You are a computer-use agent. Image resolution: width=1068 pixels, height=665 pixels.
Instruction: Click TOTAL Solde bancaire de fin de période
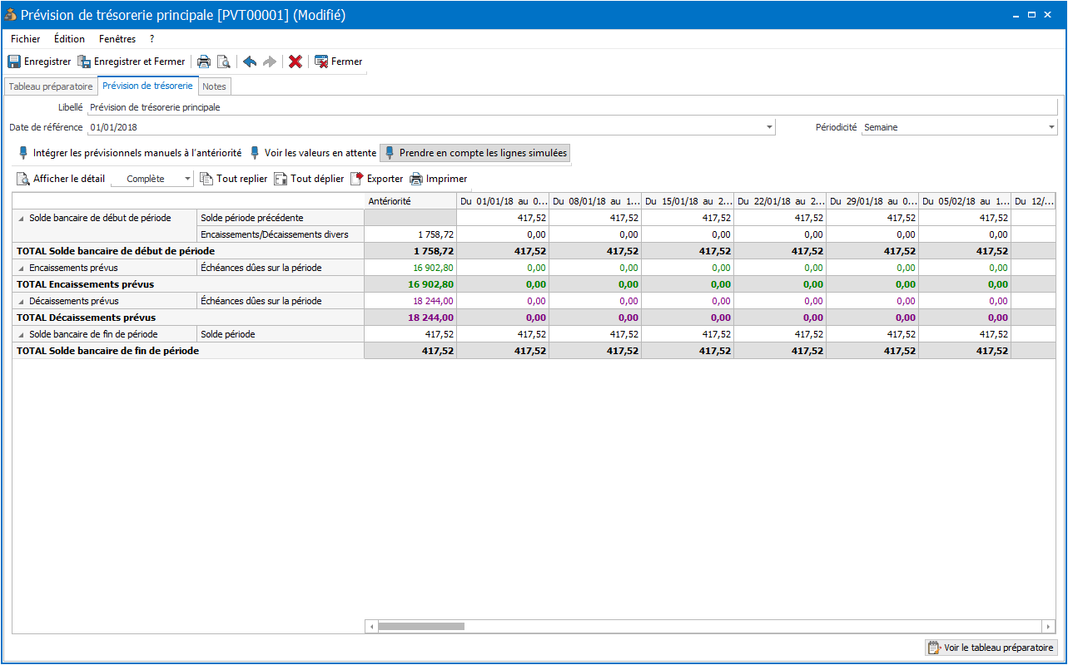point(107,351)
